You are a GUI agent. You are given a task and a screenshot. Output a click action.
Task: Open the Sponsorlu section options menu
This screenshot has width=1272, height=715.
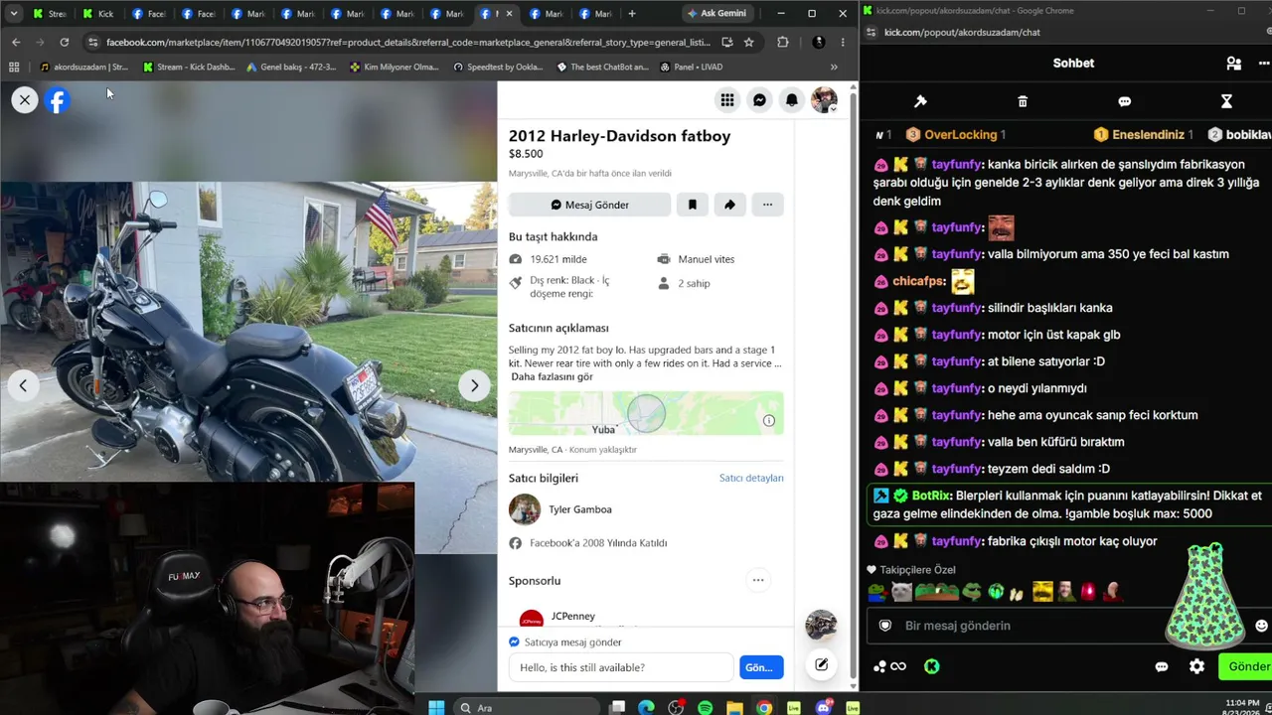click(x=758, y=580)
